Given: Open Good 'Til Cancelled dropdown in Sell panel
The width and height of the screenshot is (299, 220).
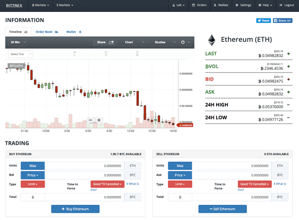Looking at the screenshot, I should tap(254, 184).
